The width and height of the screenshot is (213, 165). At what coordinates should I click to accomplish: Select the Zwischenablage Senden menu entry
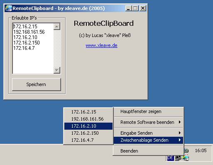pyautogui.click(x=148, y=140)
